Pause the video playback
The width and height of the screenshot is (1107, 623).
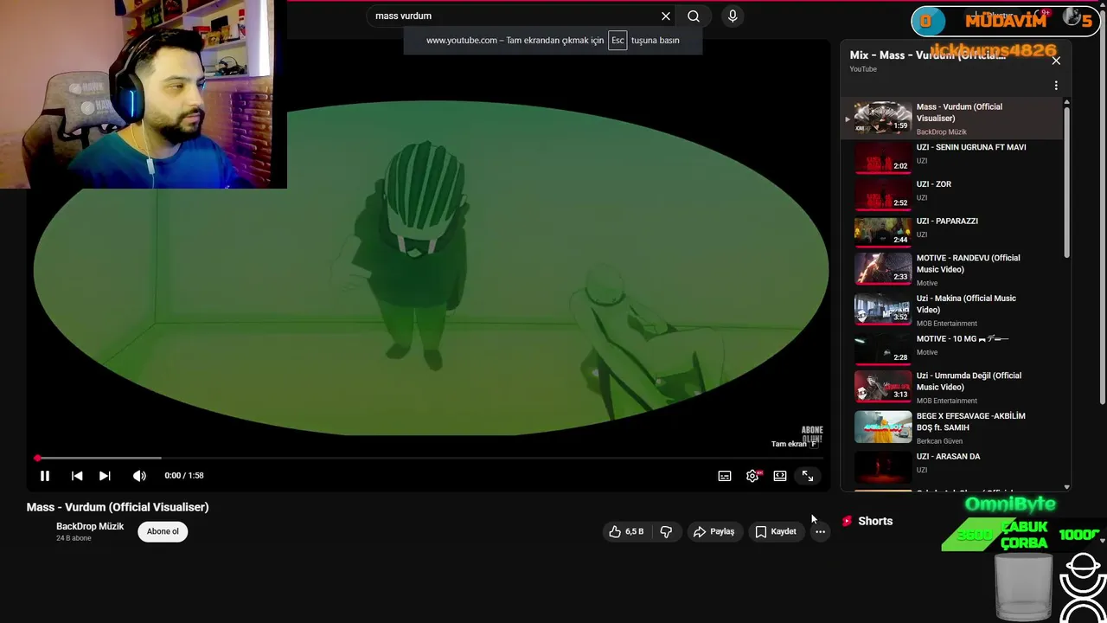tap(45, 475)
